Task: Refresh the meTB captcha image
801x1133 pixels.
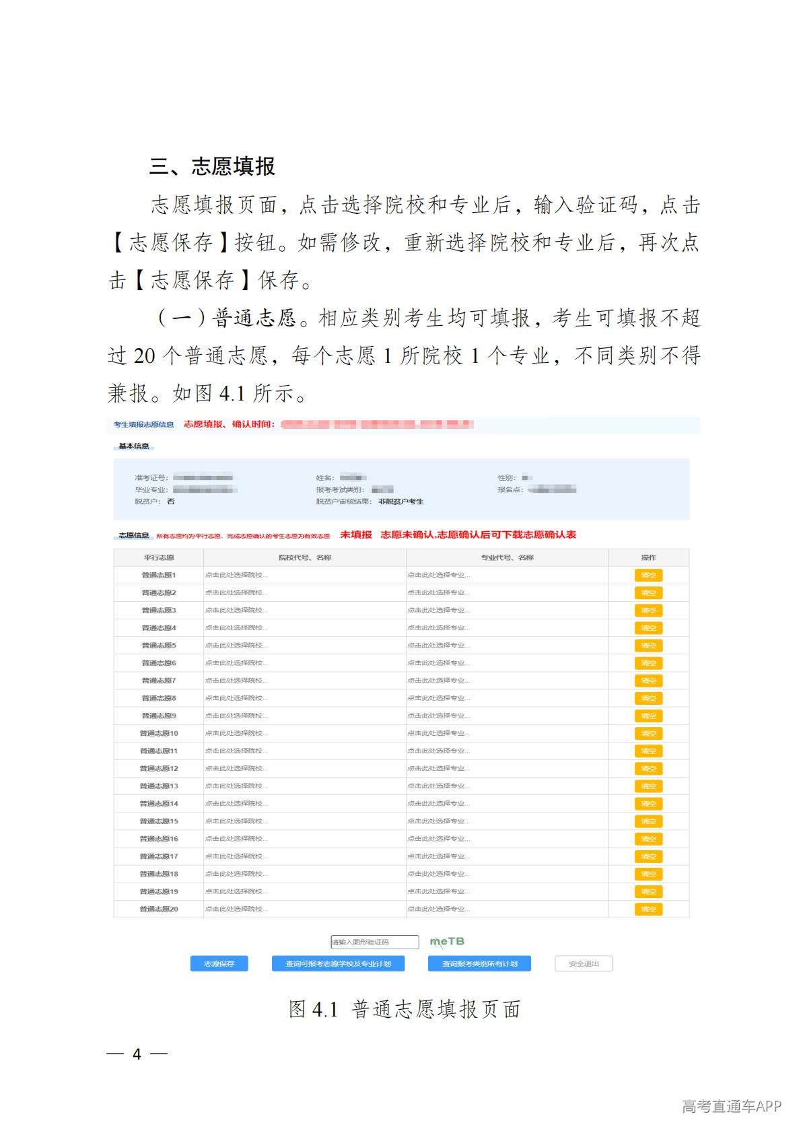Action: pyautogui.click(x=447, y=941)
